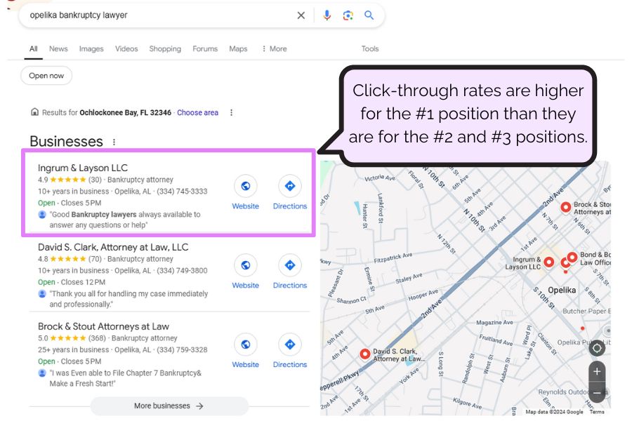632x421 pixels.
Task: Click the search input field text
Action: click(x=140, y=15)
